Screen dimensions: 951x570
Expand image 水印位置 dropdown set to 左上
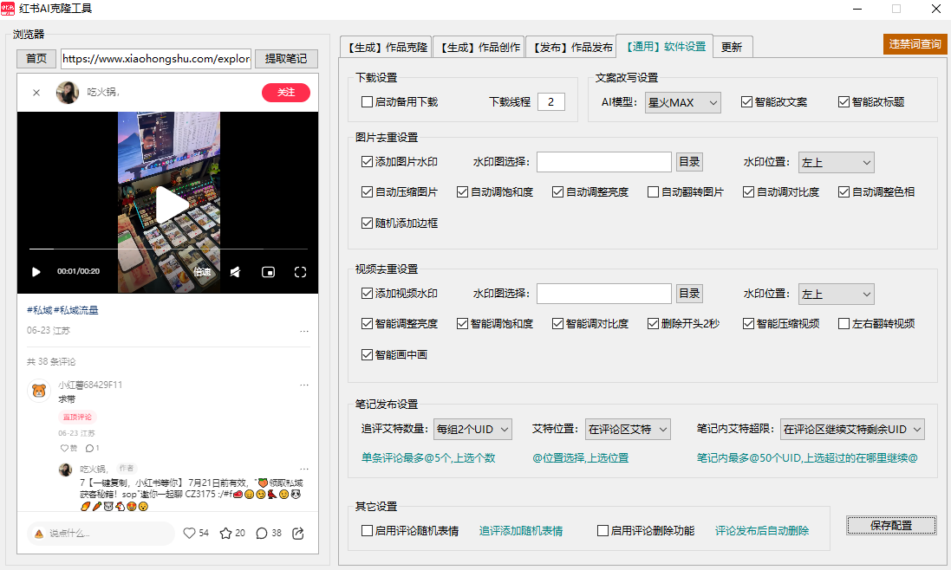coord(837,162)
